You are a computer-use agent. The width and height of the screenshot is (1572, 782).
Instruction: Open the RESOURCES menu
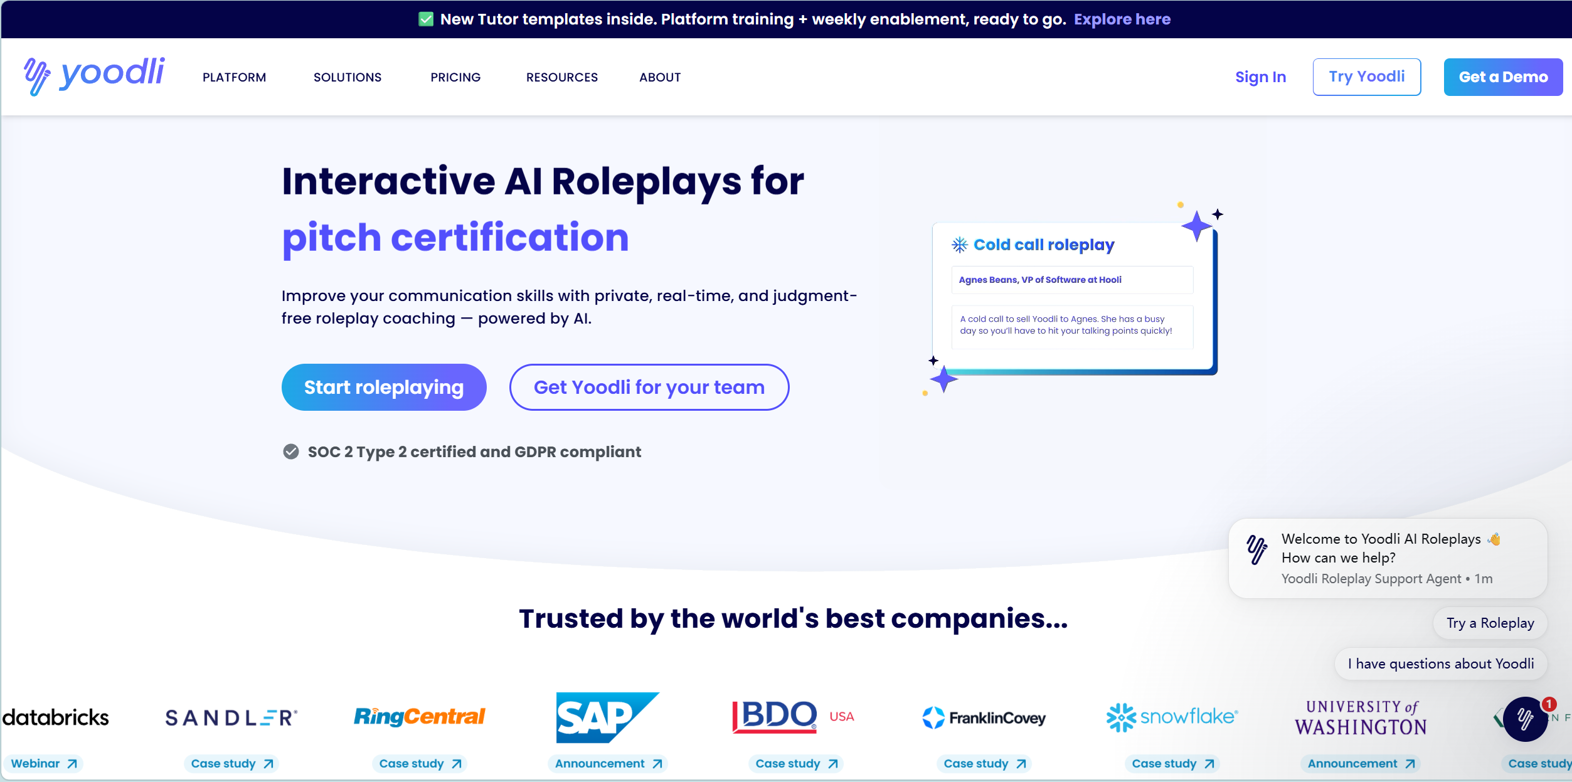tap(562, 77)
